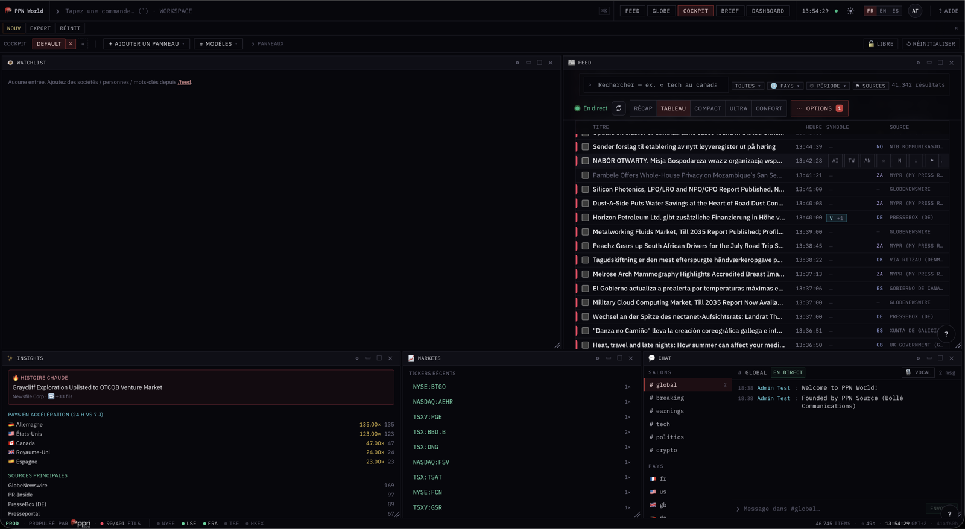The width and height of the screenshot is (965, 529).
Task: Click the EXPORT button
Action: click(40, 28)
